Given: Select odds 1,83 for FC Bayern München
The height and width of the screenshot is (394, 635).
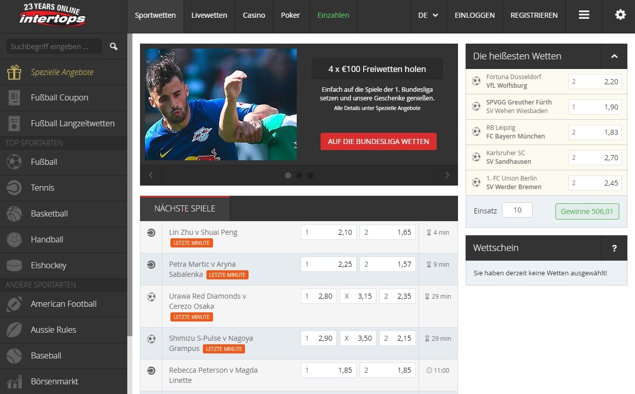Looking at the screenshot, I should [595, 132].
